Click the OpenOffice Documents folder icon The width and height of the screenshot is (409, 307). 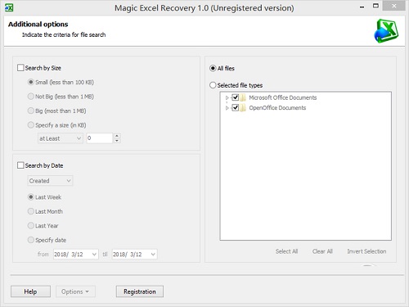point(243,107)
